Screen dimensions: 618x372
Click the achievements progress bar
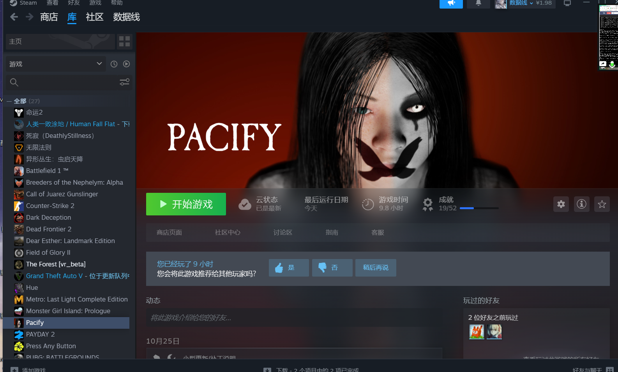(479, 208)
